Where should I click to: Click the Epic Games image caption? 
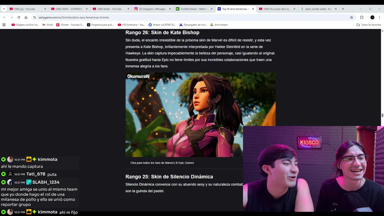162,163
